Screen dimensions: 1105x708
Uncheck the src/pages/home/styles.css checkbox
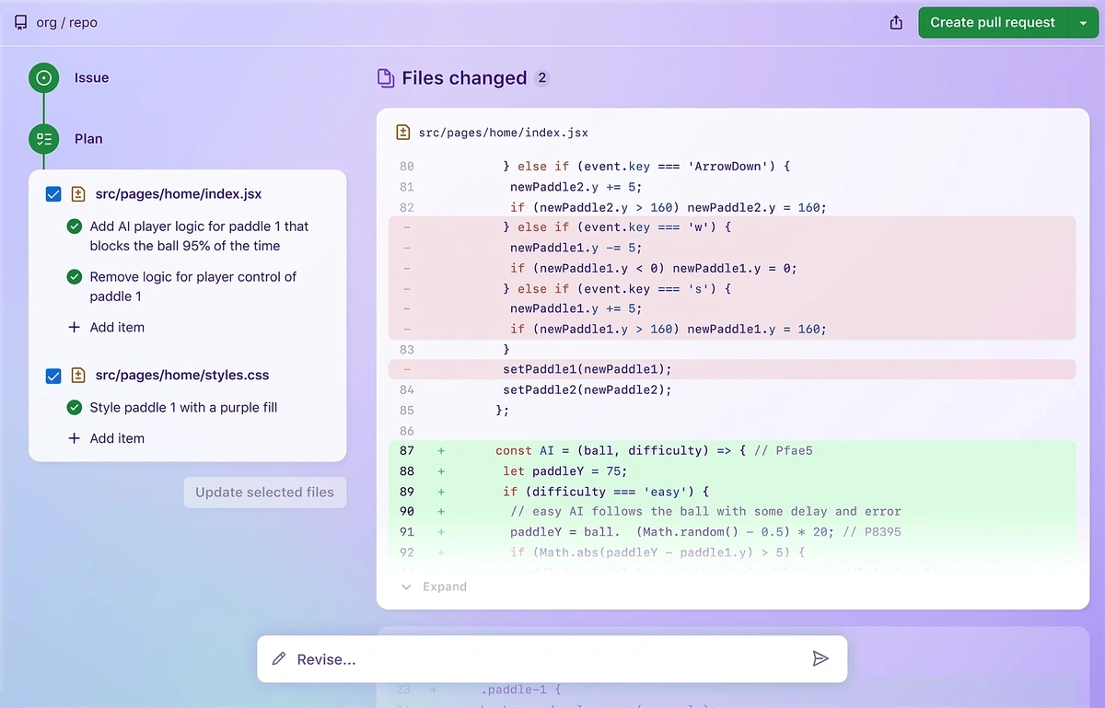coord(53,376)
